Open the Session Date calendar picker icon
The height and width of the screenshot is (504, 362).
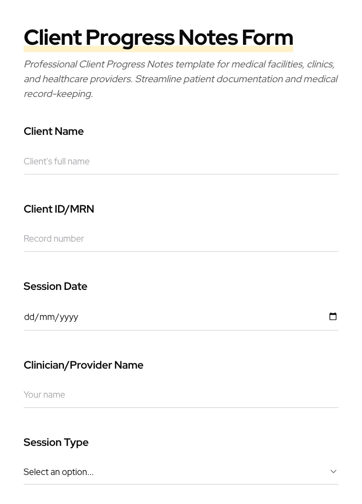point(333,316)
